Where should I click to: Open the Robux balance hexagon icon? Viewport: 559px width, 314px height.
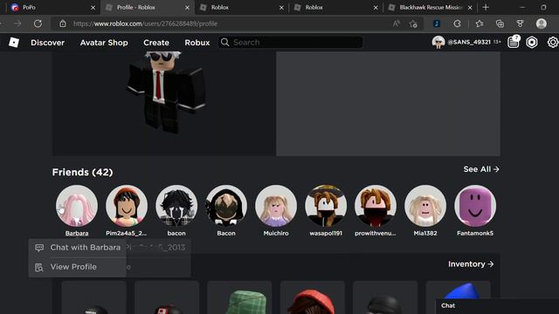[532, 43]
